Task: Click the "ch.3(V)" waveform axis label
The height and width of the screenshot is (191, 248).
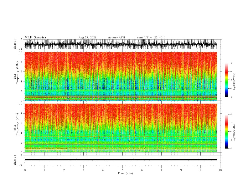Action: (15, 160)
